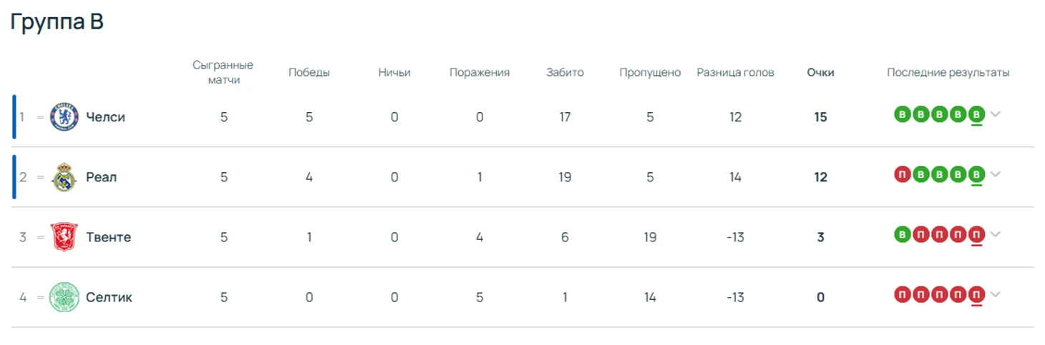Click the Забито column header
The height and width of the screenshot is (345, 1045).
point(565,72)
